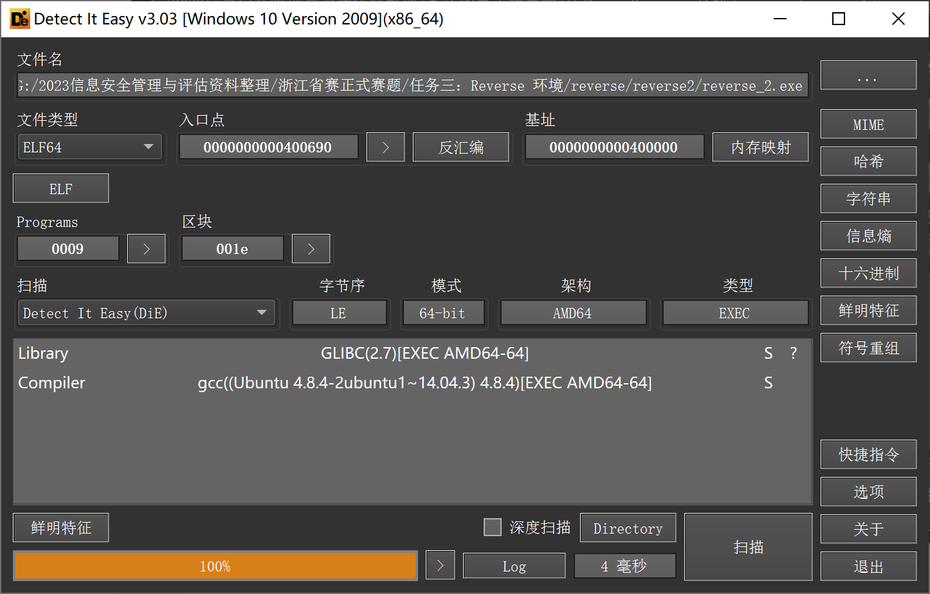The image size is (930, 594).
Task: Open the 反汇编 disassembler view
Action: click(x=460, y=147)
